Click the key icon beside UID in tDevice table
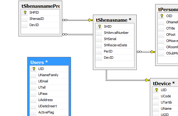The width and height of the screenshot is (178, 116). [156, 90]
